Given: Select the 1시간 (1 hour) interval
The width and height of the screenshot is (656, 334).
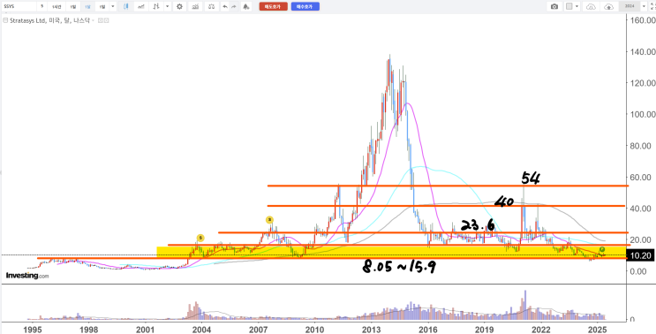Looking at the screenshot, I should pyautogui.click(x=57, y=6).
